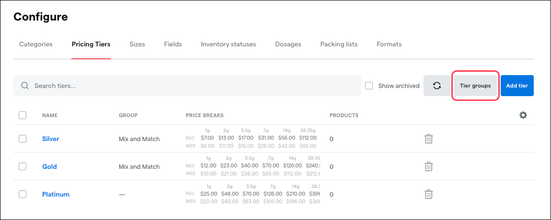Open the Packing lists tab
This screenshot has width=551, height=220.
tap(339, 44)
